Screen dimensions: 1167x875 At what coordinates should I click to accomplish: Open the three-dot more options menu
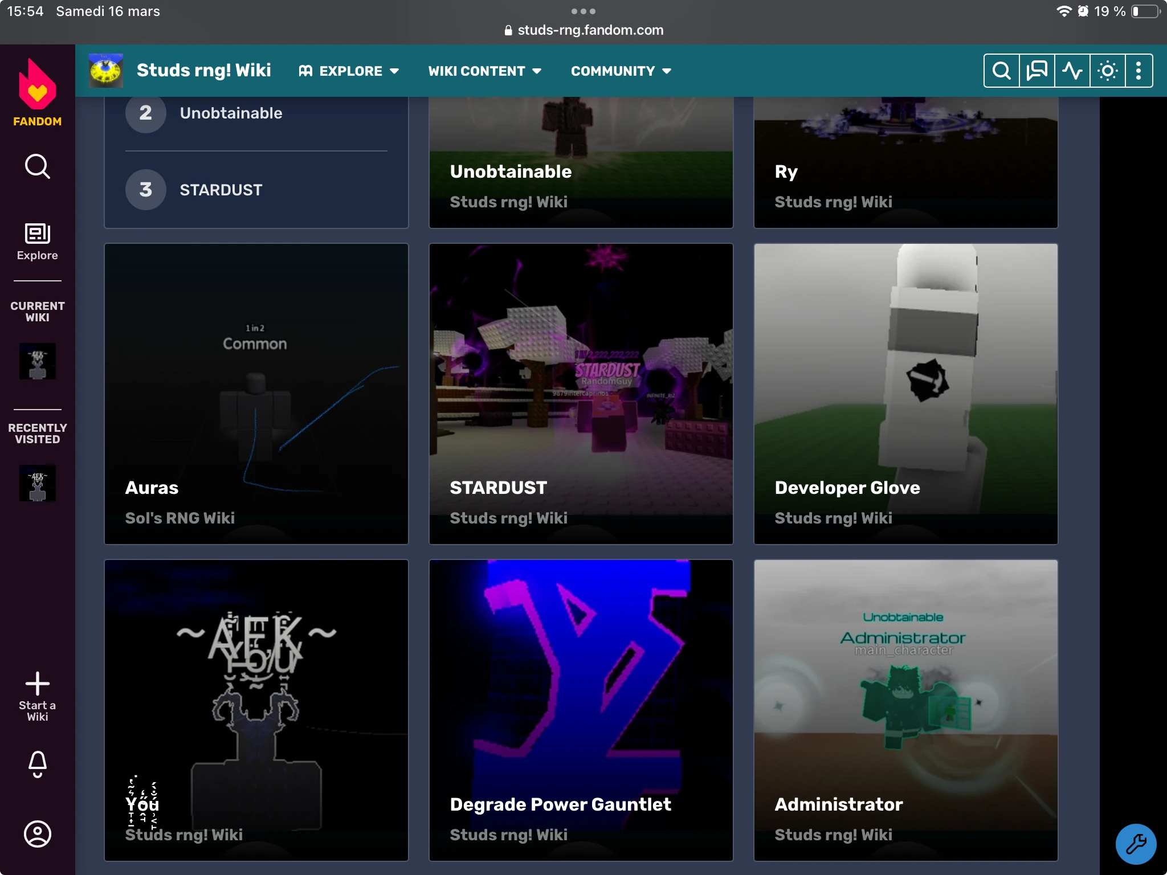(1138, 71)
